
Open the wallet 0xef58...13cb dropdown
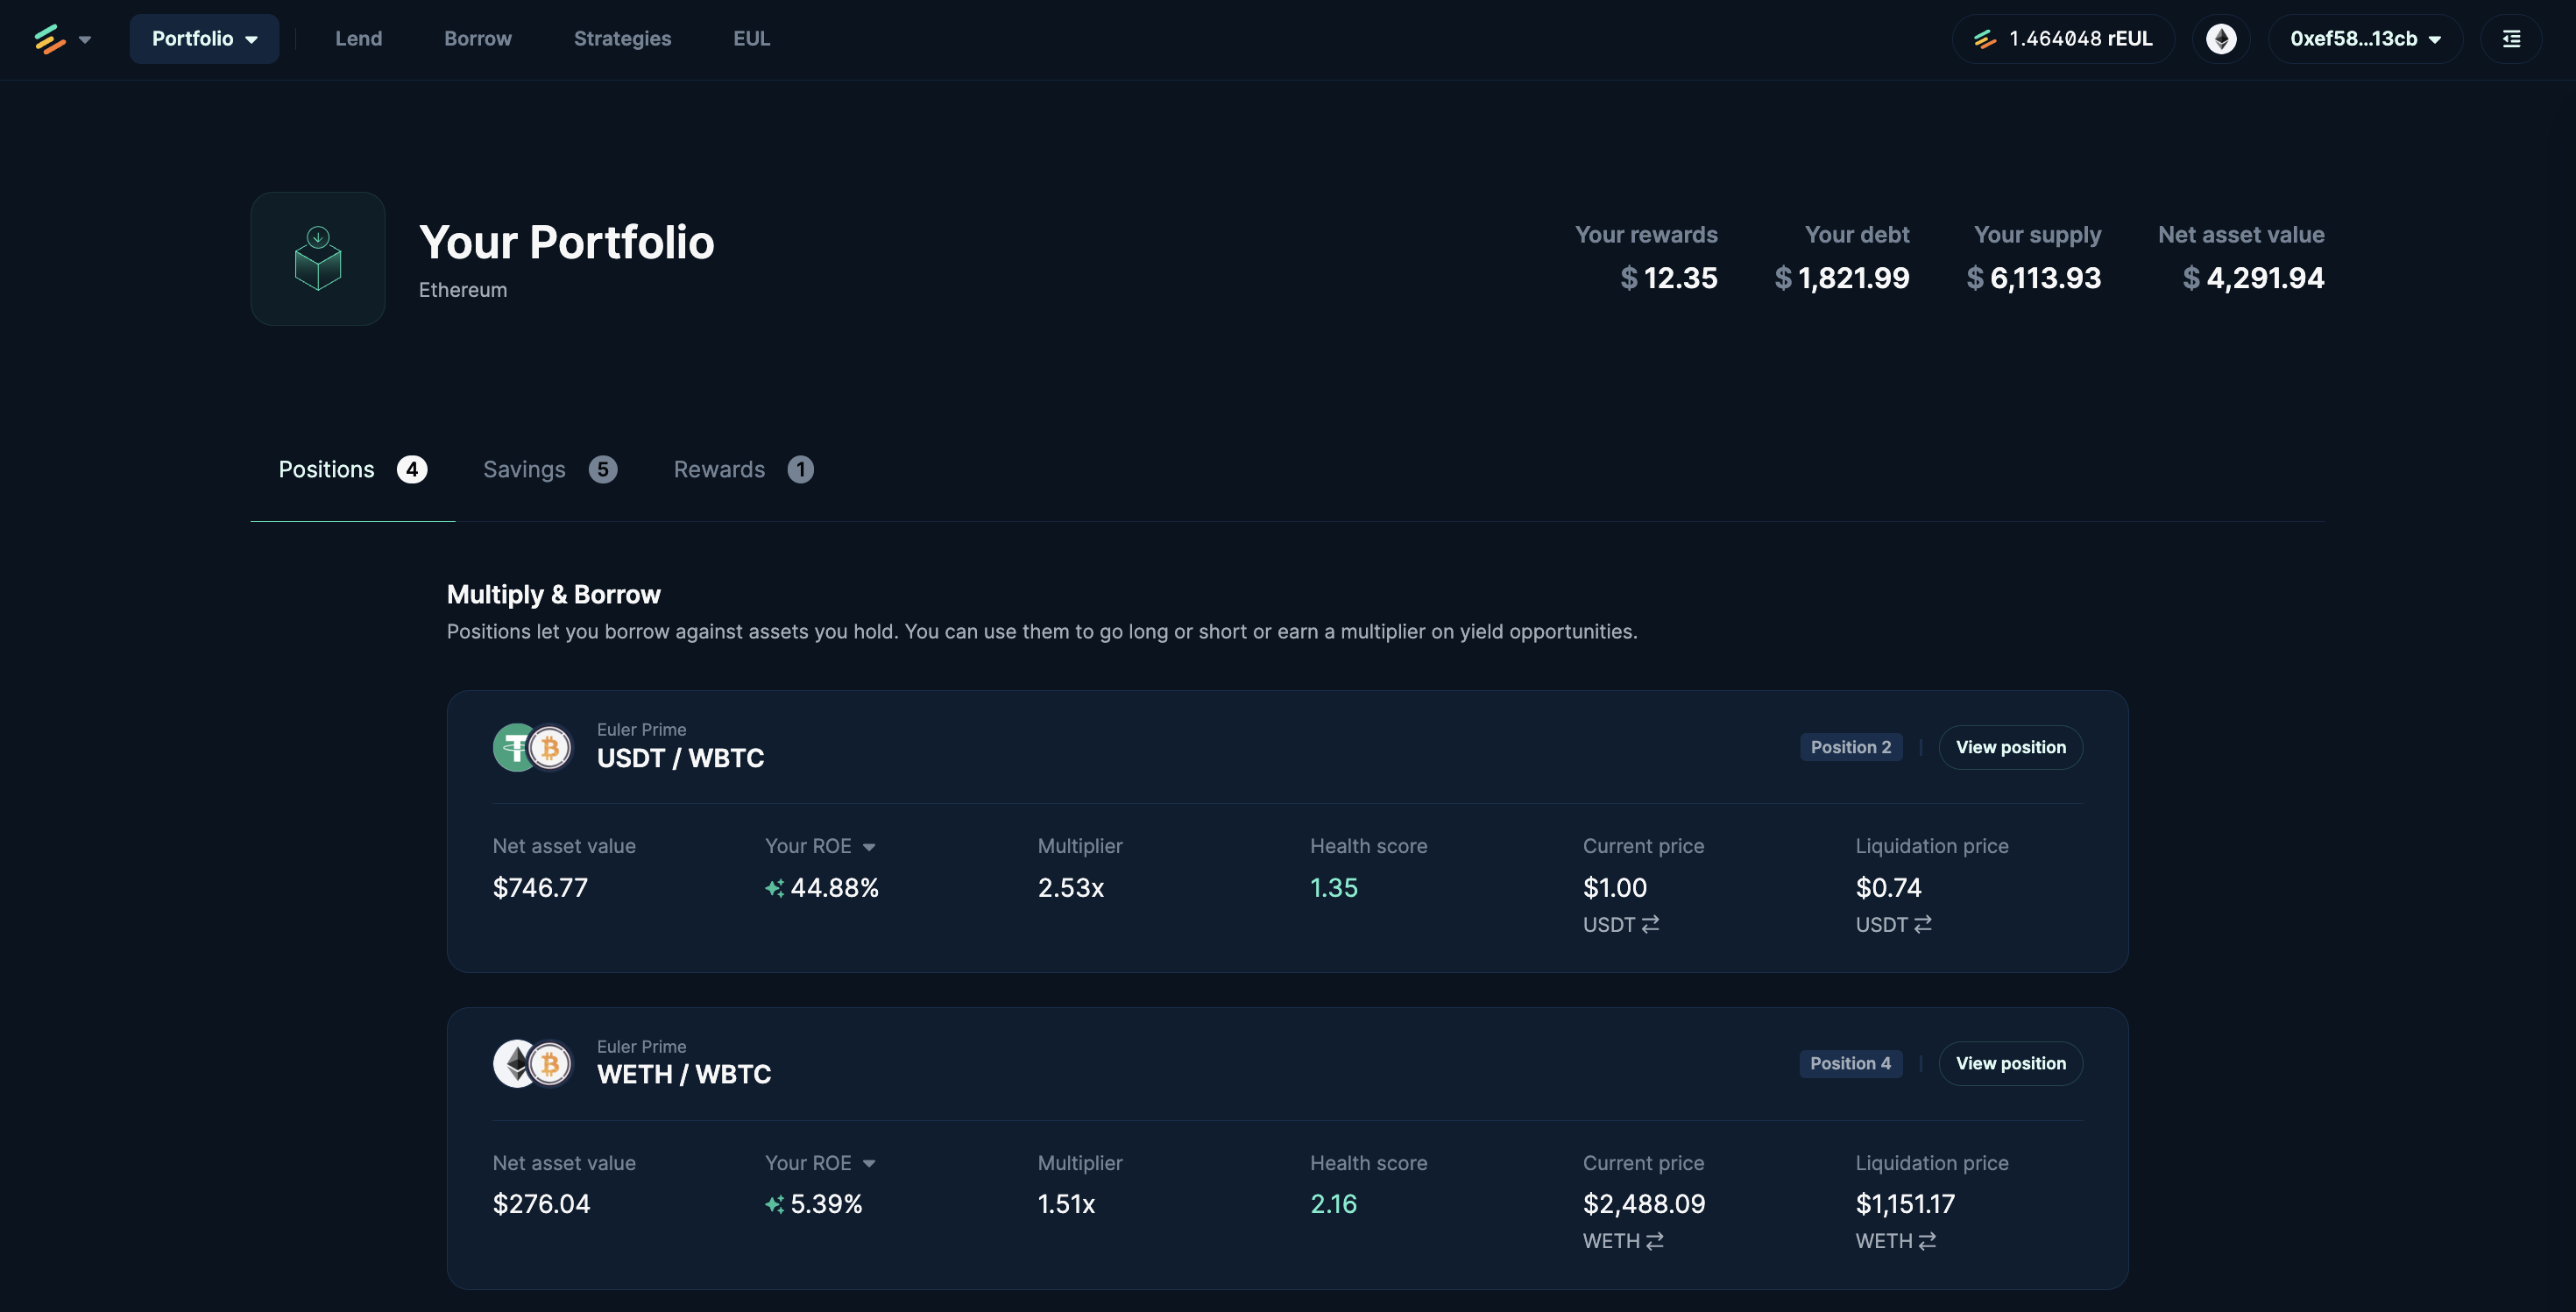(x=2365, y=39)
